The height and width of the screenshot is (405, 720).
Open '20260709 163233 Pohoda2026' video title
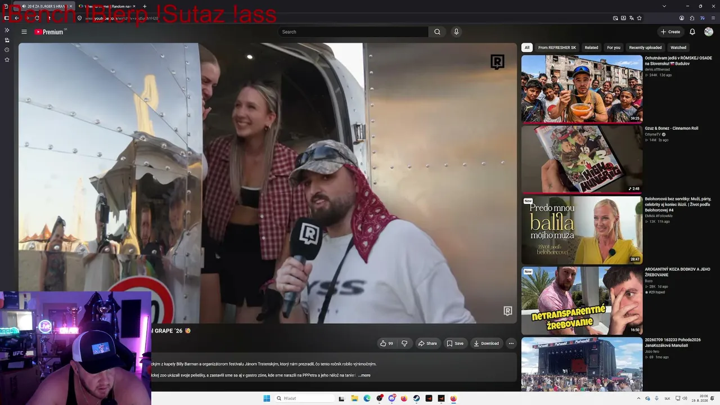pyautogui.click(x=674, y=343)
